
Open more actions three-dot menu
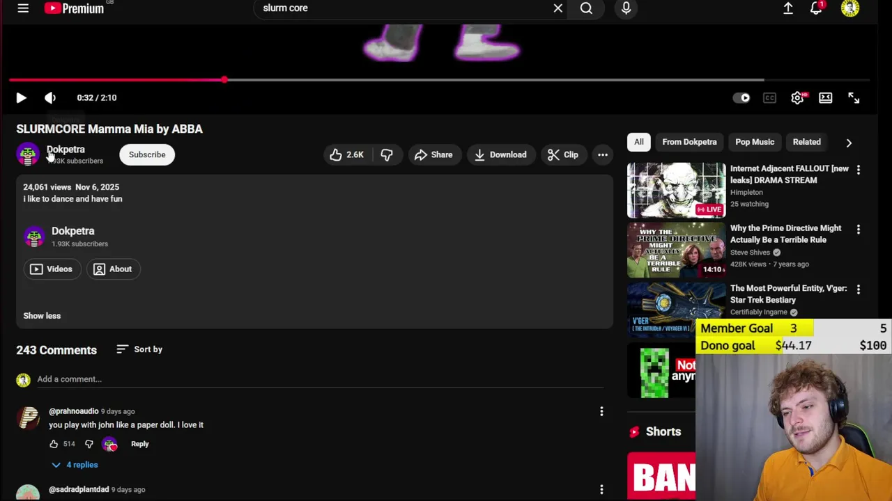[603, 154]
